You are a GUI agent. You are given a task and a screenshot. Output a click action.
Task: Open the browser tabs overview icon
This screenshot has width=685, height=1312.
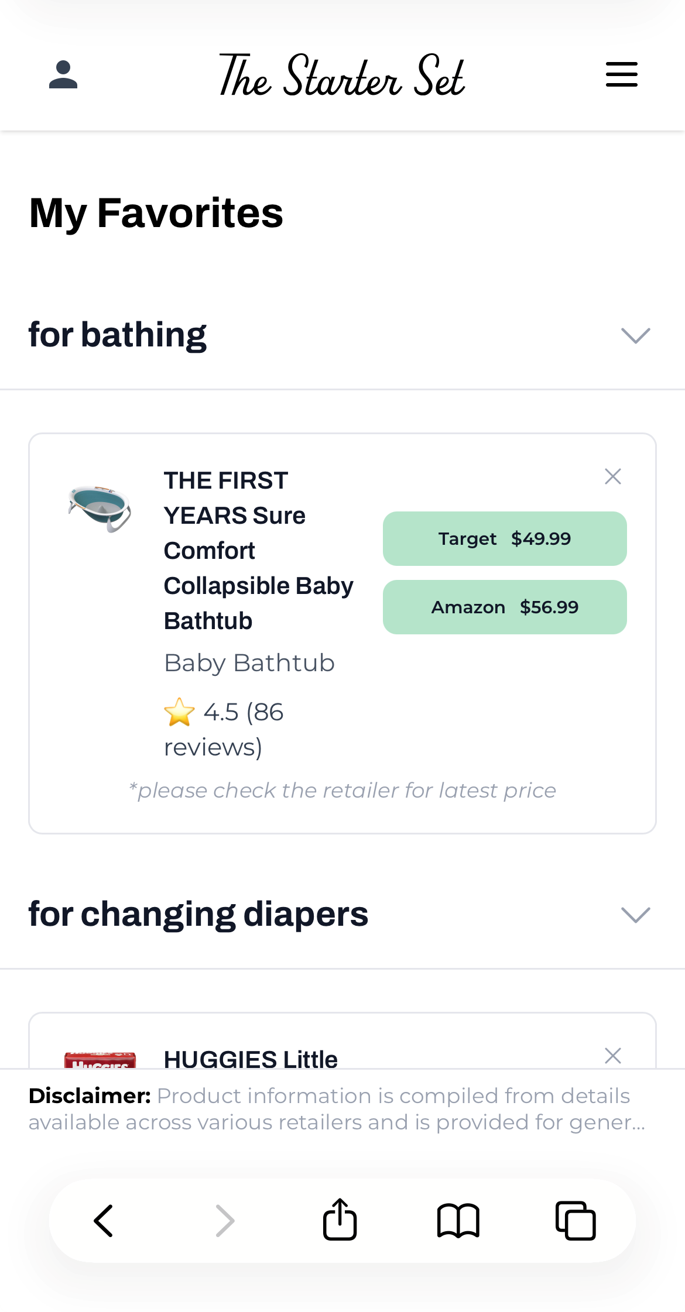click(576, 1221)
